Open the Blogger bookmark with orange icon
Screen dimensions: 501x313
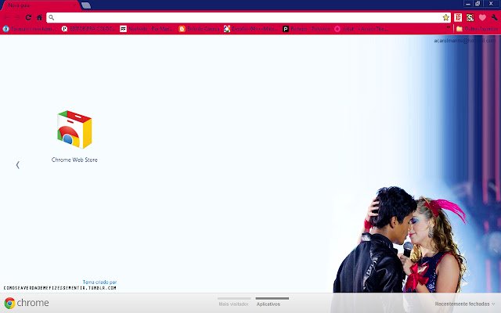click(200, 29)
